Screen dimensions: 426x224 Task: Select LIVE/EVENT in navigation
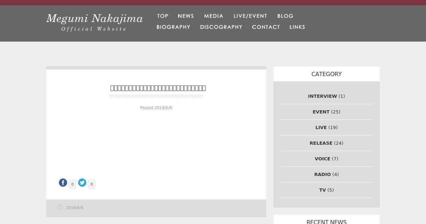[x=250, y=16]
